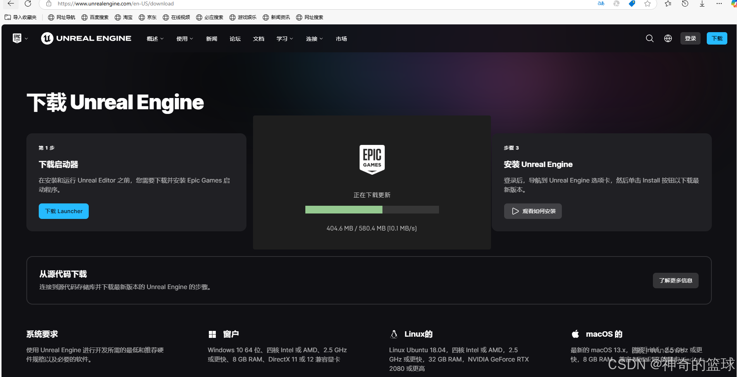Expand the 概述 menu
The image size is (737, 377).
point(155,39)
